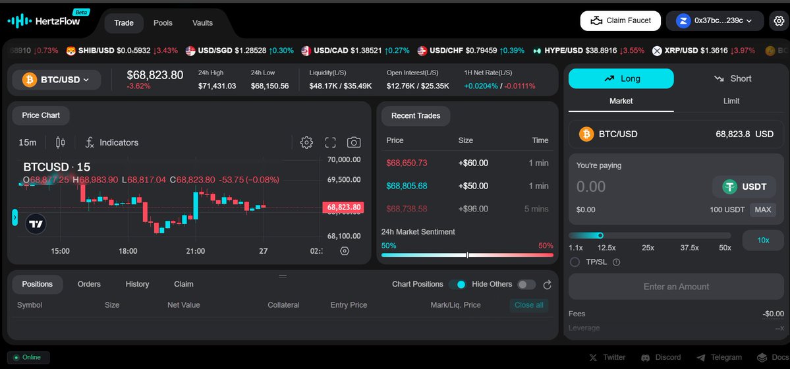Click the chart axis hexagon settings icon

345,250
